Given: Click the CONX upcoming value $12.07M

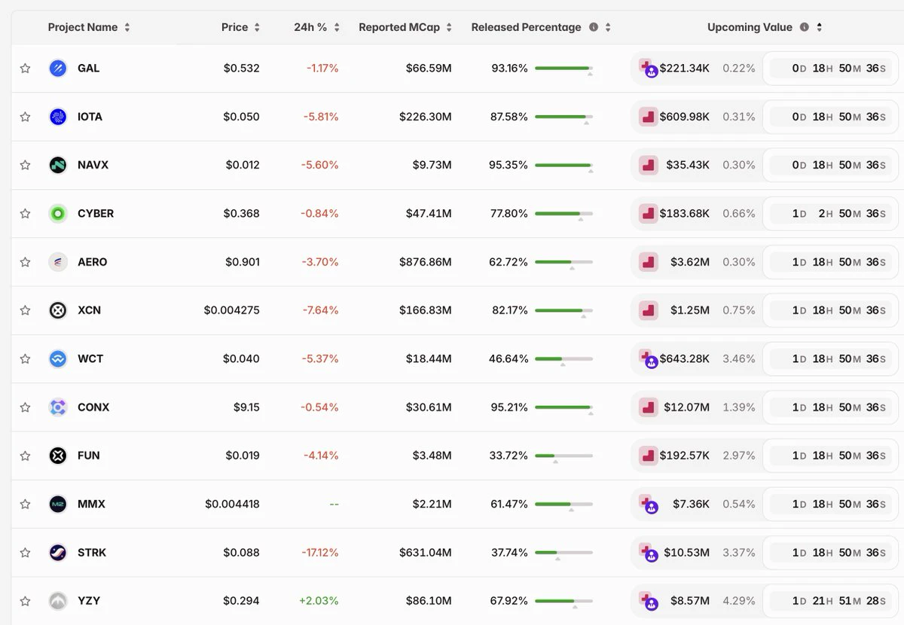Looking at the screenshot, I should (687, 407).
